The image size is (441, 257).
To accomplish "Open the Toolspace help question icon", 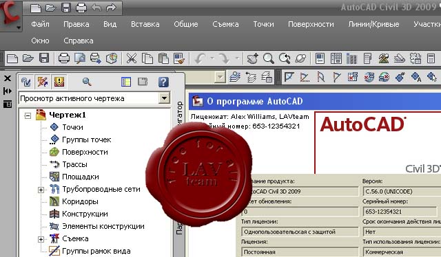I will pos(163,82).
